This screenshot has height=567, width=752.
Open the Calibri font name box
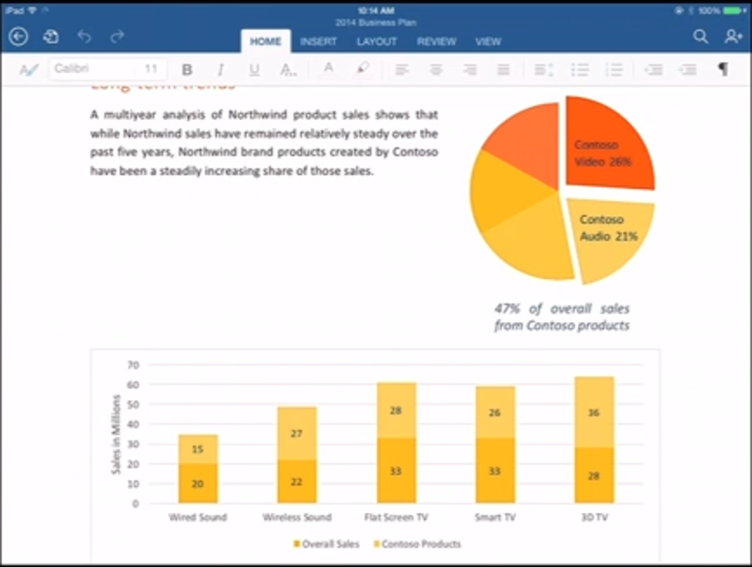(x=95, y=69)
